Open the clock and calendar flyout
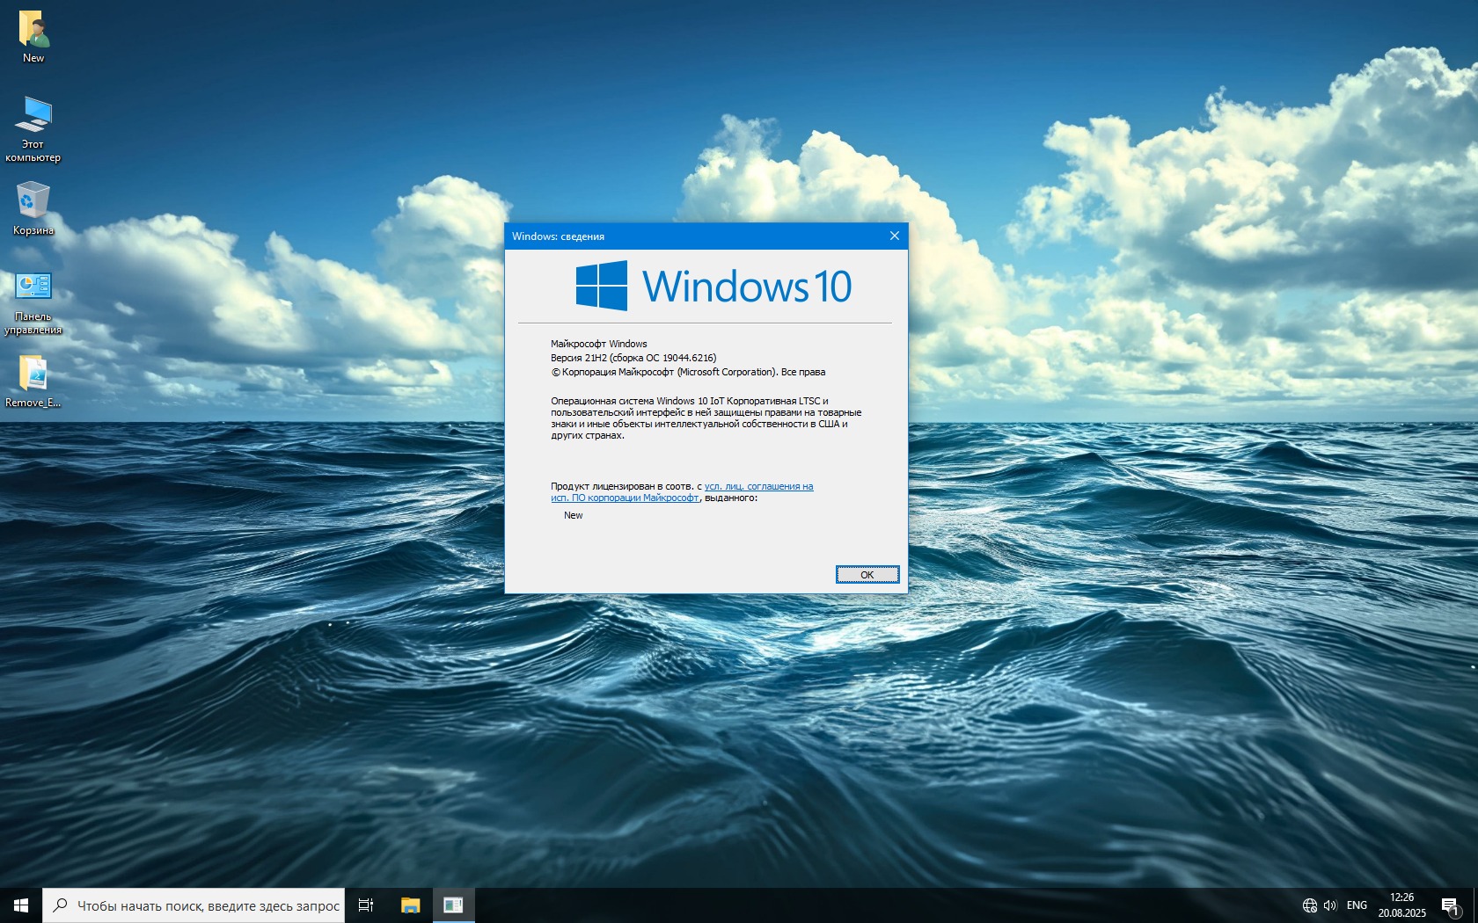This screenshot has width=1478, height=923. (x=1401, y=905)
